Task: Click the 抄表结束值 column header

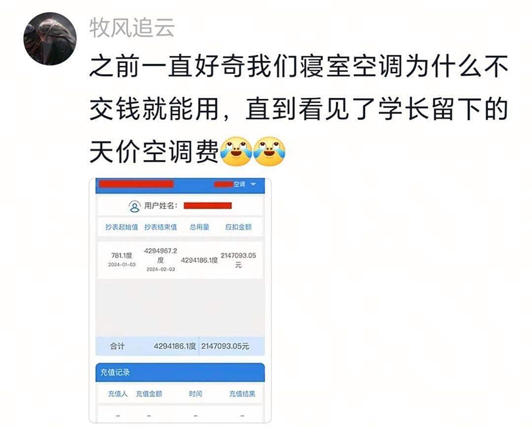Action: coord(160,227)
